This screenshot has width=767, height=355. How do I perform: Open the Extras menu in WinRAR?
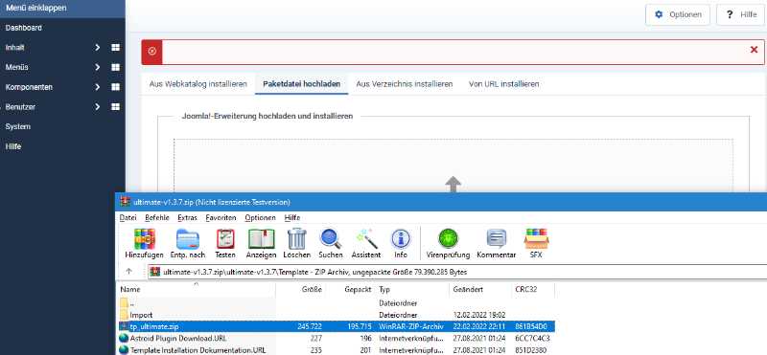pos(187,217)
